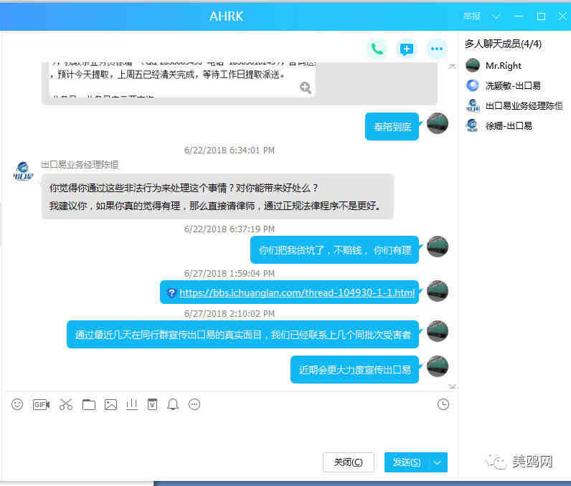This screenshot has height=486, width=571.
Task: Start a voice call with the group
Action: click(x=377, y=49)
